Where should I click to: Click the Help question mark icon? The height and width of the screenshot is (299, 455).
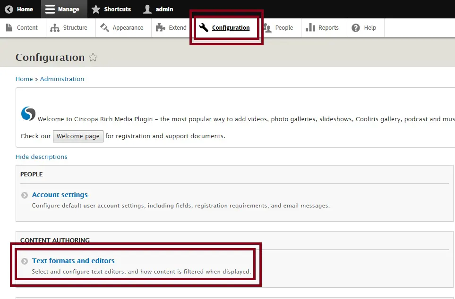[x=356, y=28]
